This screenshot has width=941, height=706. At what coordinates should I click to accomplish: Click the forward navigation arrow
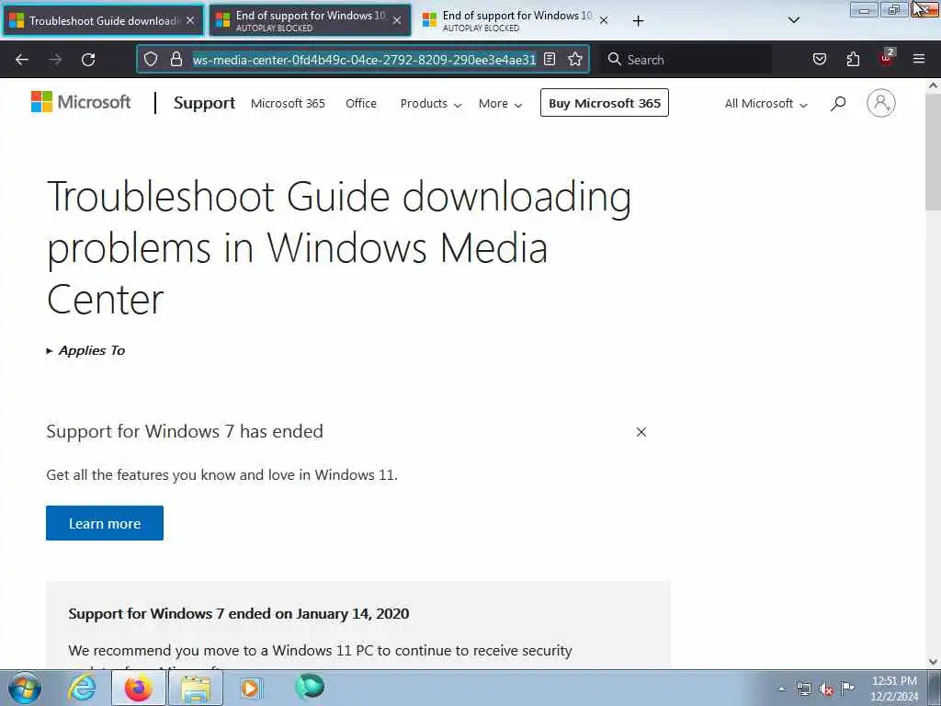tap(55, 60)
